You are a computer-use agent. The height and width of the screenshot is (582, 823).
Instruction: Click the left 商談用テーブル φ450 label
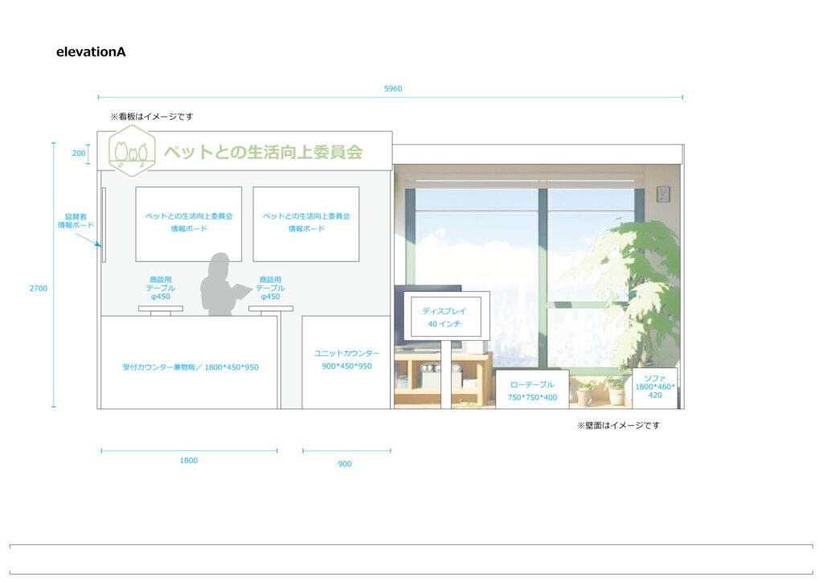coord(160,288)
